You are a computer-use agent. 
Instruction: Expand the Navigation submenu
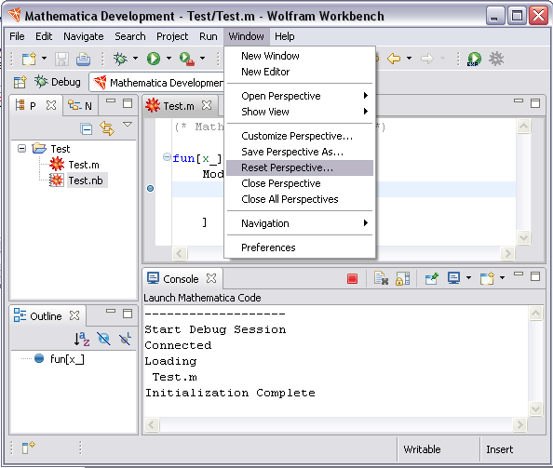300,223
